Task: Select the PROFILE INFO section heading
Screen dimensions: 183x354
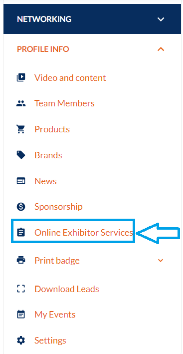Action: click(x=43, y=49)
